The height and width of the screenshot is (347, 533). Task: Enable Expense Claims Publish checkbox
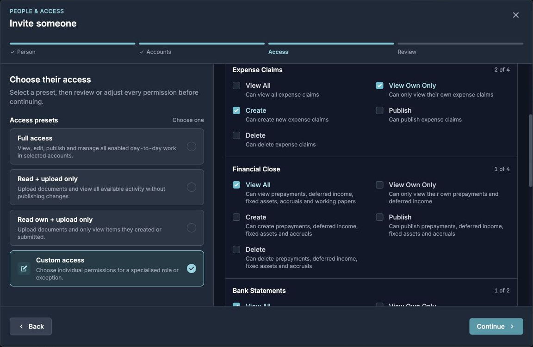379,110
